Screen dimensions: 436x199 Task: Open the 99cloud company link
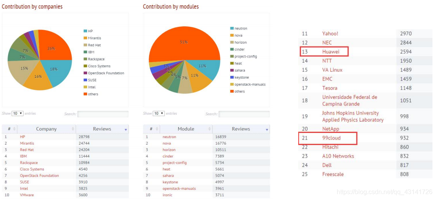click(x=331, y=138)
